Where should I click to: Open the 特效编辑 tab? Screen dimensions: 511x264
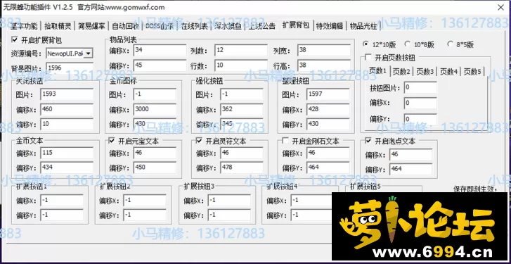[x=330, y=26]
